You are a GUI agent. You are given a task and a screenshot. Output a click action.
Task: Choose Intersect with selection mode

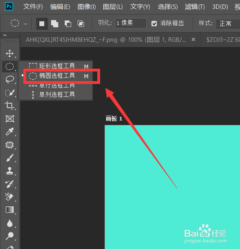pyautogui.click(x=81, y=24)
